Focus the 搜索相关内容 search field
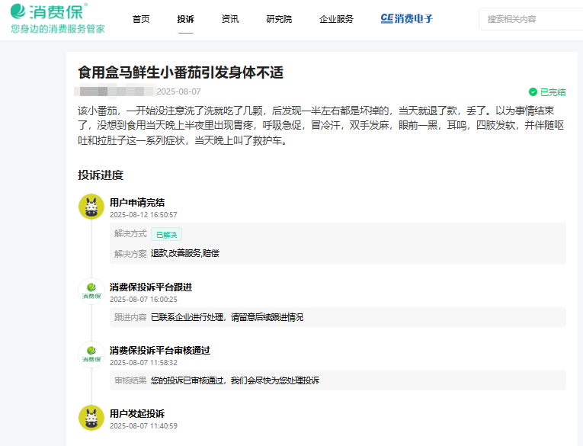This screenshot has height=446, width=583. tap(531, 19)
